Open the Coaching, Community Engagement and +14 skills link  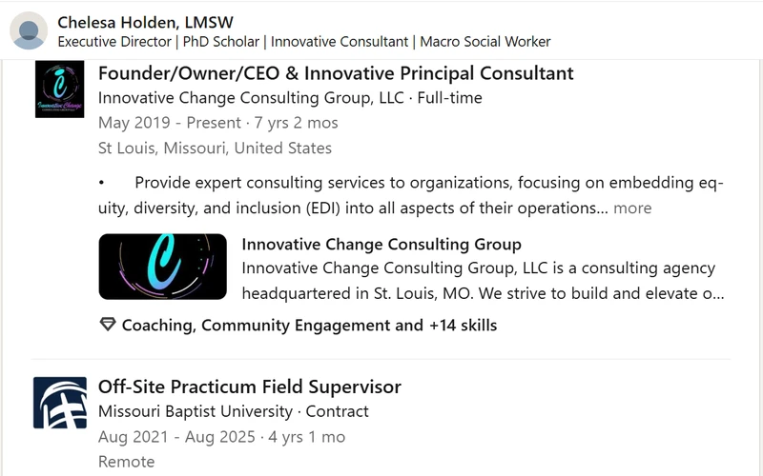click(x=309, y=325)
